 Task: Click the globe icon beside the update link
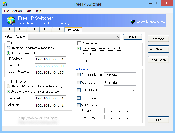133,22
